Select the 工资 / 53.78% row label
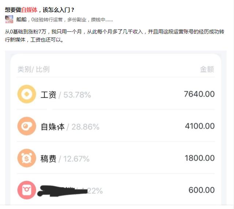The image size is (234, 209). click(x=66, y=95)
